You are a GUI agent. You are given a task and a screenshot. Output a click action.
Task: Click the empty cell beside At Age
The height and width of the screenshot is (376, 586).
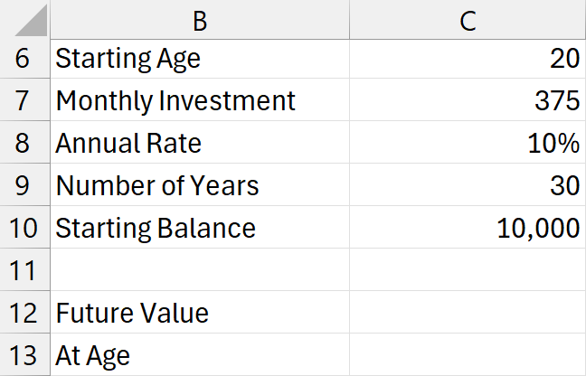tap(468, 355)
